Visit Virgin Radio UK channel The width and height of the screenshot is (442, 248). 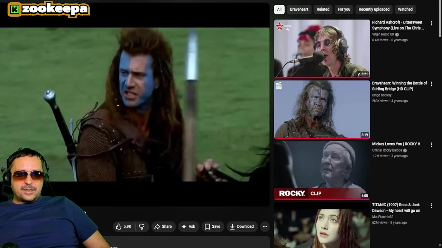383,34
